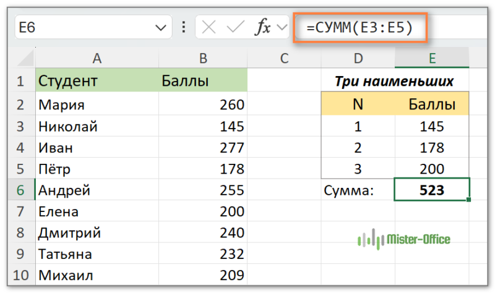The width and height of the screenshot is (495, 293).
Task: Select column E header
Action: 433,58
